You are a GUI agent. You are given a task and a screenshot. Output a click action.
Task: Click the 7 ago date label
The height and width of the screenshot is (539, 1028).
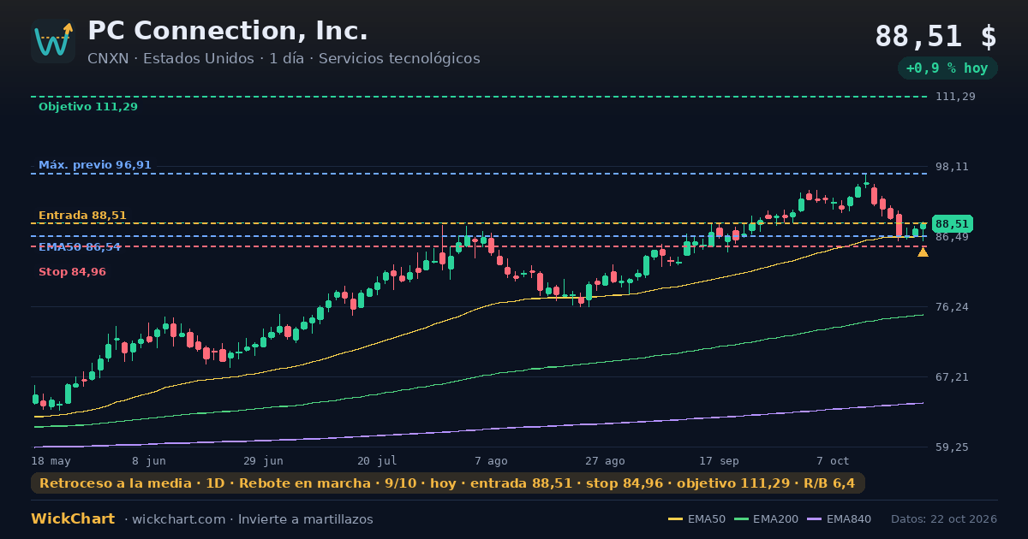[491, 461]
